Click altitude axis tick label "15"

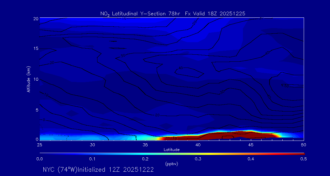click(x=35, y=49)
